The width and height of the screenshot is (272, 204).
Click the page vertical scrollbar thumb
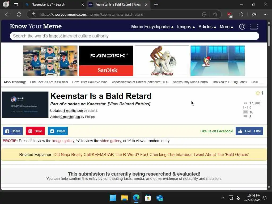click(269, 36)
